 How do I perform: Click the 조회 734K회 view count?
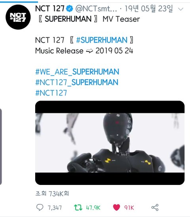point(52,194)
